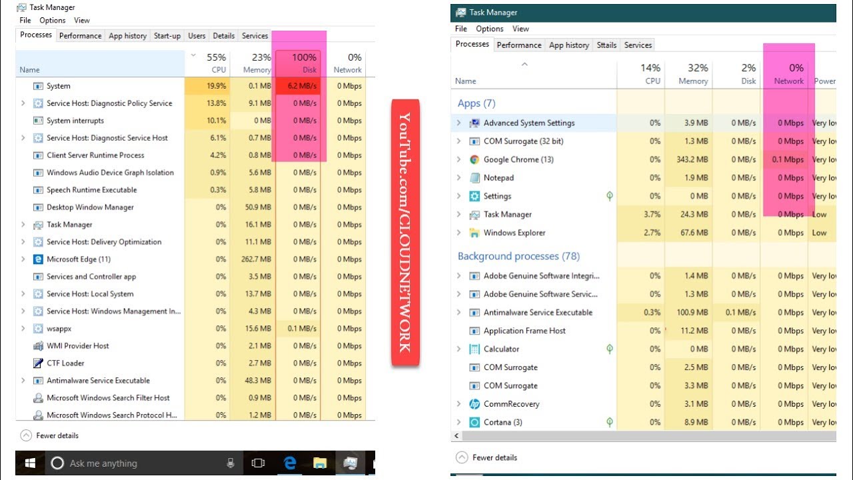853x480 pixels.
Task: Click the Apps (7) group heading
Action: 476,103
